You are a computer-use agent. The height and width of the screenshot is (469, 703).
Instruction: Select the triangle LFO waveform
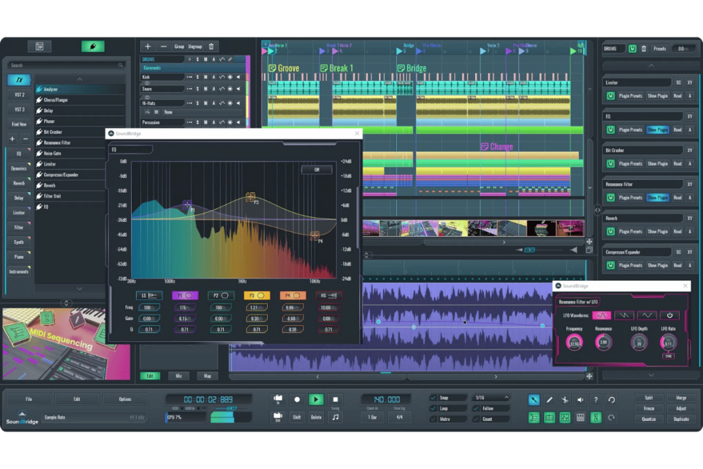point(647,315)
